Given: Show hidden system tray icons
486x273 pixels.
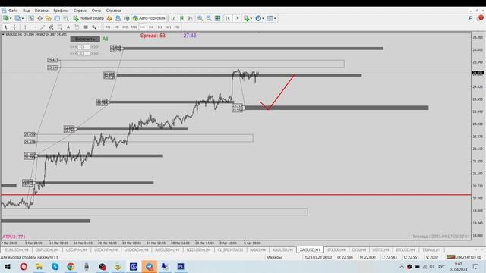Looking at the screenshot, I should point(402,266).
